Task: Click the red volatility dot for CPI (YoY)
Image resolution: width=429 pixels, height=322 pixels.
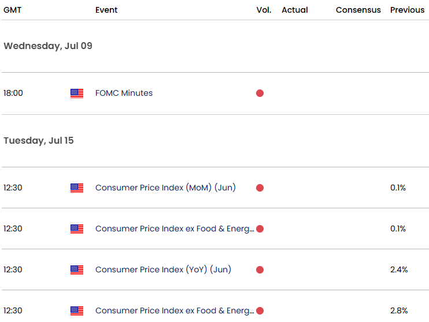Action: click(260, 270)
